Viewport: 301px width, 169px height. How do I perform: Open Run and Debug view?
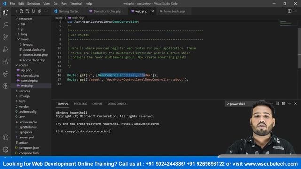(x=6, y=49)
